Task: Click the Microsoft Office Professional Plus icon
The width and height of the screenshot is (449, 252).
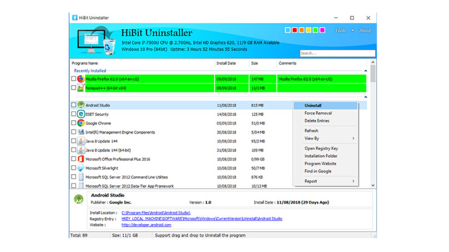Action: (81, 159)
